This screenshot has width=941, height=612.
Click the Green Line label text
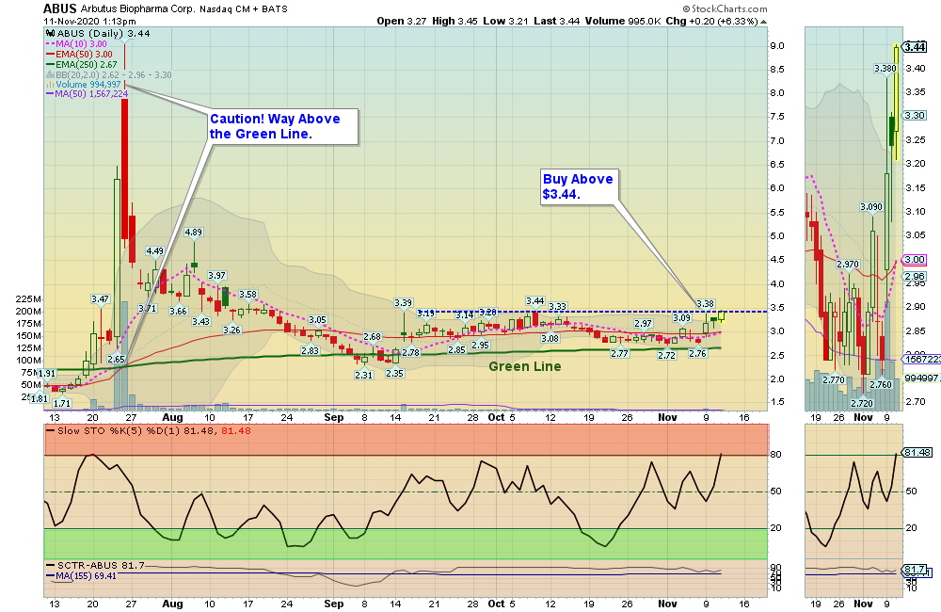[525, 366]
